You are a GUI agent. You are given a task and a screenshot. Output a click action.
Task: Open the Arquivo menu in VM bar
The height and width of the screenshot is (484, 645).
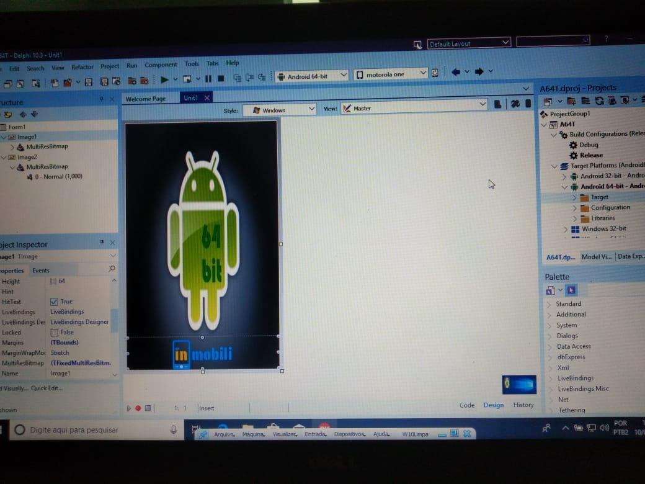coord(224,434)
